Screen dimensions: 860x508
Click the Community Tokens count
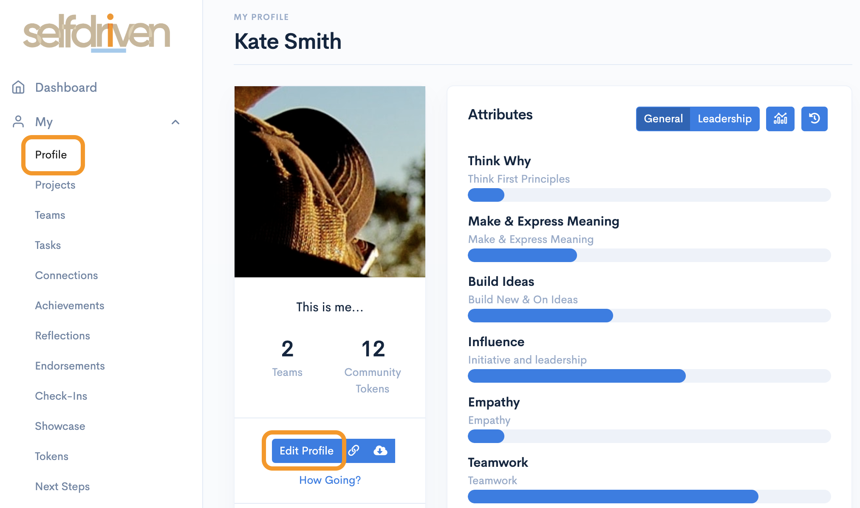pos(373,349)
